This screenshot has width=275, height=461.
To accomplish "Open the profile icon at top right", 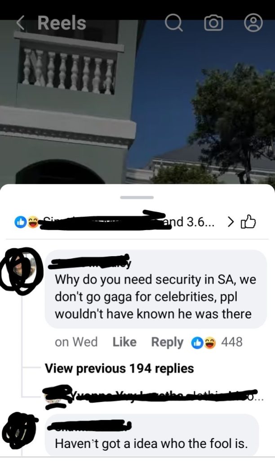I will (253, 23).
